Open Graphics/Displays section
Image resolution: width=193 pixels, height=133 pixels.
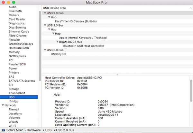pyautogui.click(x=21, y=44)
